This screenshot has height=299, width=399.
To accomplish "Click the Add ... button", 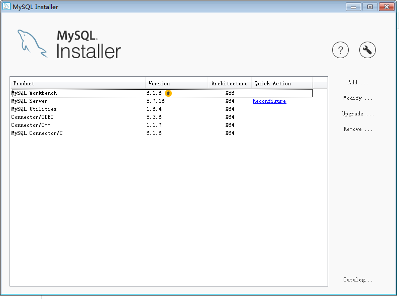I will [358, 83].
